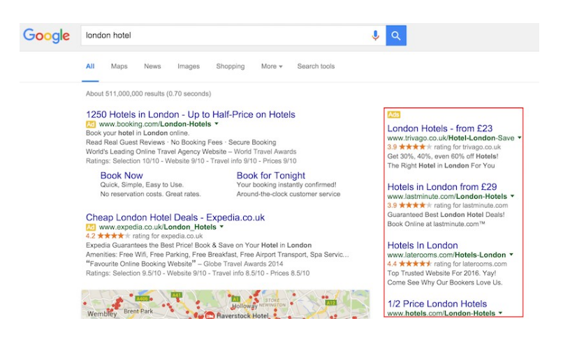Select the All results tab
The width and height of the screenshot is (563, 351).
[90, 66]
